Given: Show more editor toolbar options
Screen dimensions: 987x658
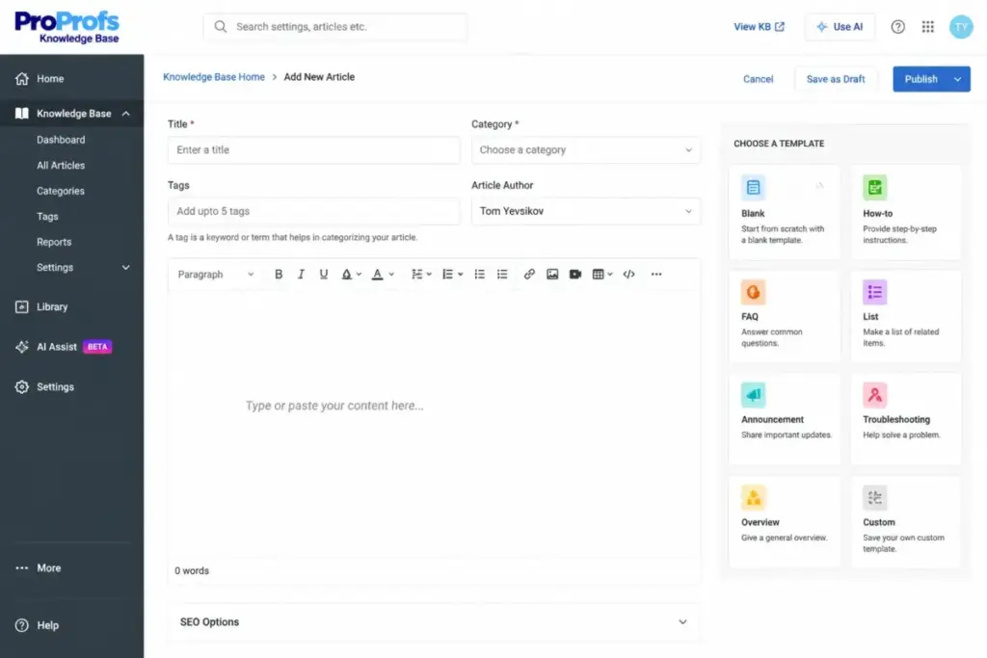Looking at the screenshot, I should tap(656, 275).
